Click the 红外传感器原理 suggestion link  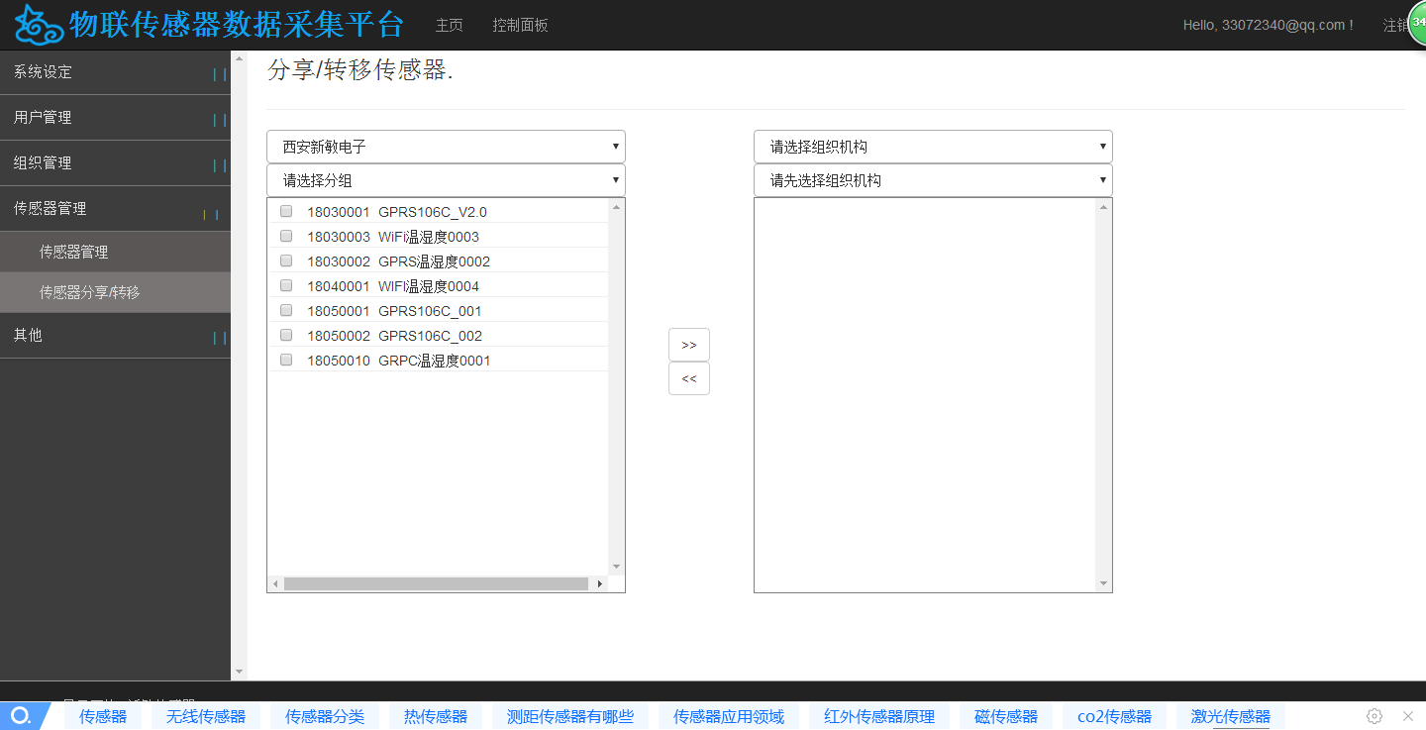[x=879, y=716]
